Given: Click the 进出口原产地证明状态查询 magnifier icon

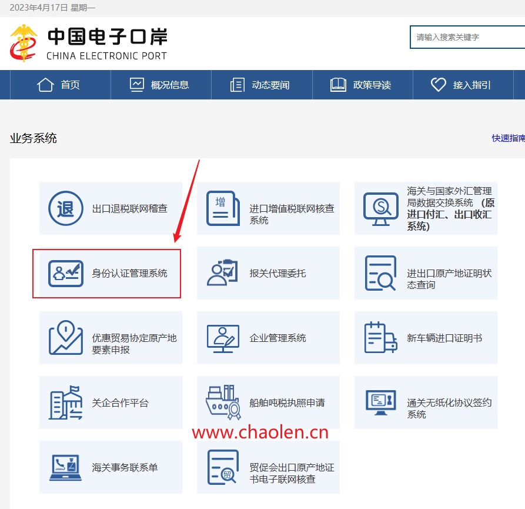Looking at the screenshot, I should [x=380, y=273].
